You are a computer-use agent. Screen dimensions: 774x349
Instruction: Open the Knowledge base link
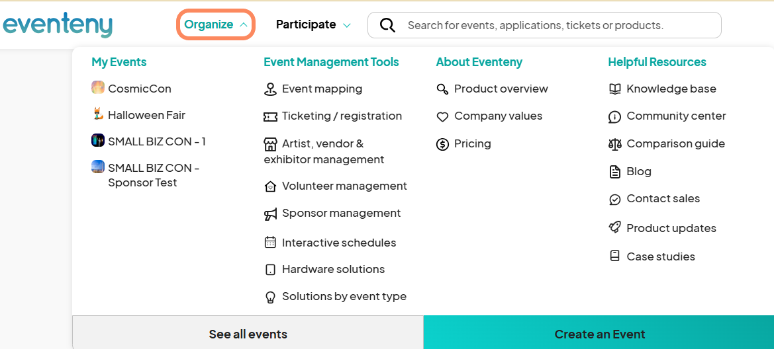pos(671,89)
